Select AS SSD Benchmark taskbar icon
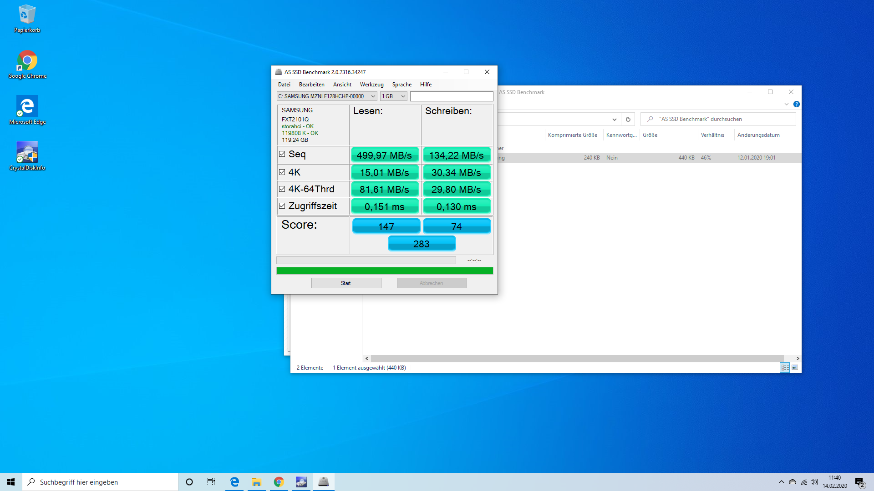 pyautogui.click(x=324, y=482)
